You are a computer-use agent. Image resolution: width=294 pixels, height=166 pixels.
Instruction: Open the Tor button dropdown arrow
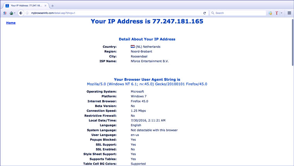pyautogui.click(x=15, y=13)
